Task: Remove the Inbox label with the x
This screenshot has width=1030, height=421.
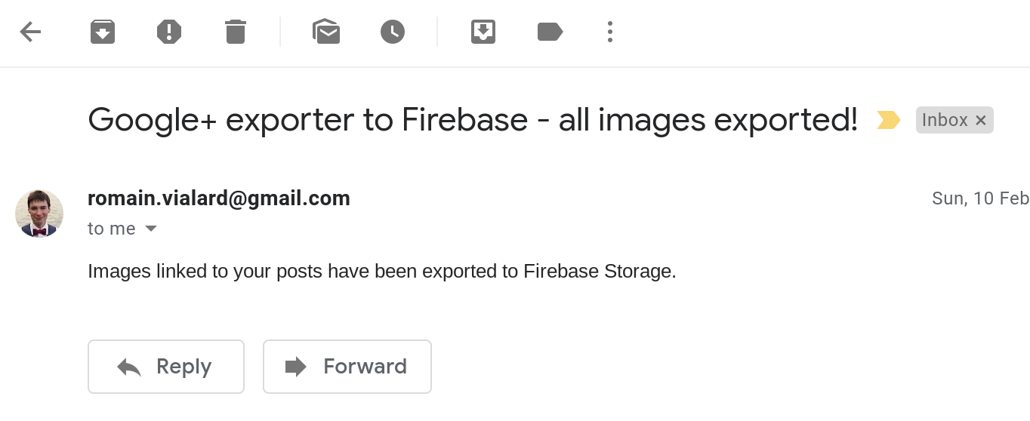Action: coord(981,120)
